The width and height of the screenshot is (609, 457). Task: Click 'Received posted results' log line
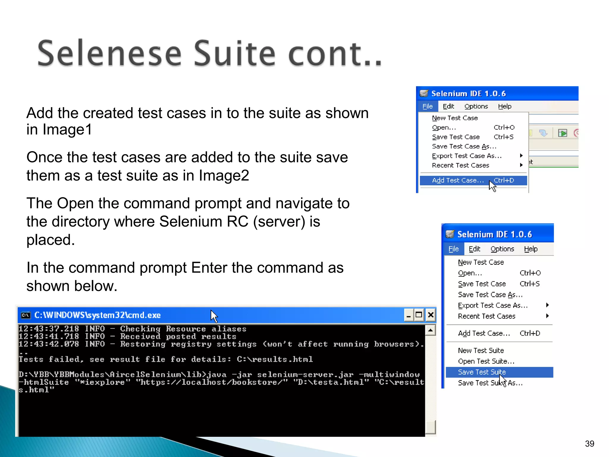127,336
